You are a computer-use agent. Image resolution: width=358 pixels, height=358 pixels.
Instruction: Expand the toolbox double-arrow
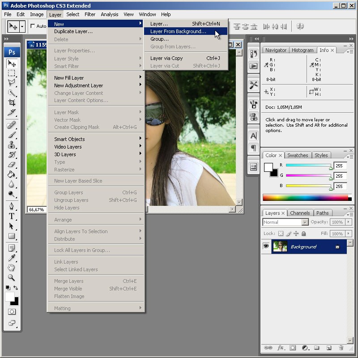coord(6,39)
